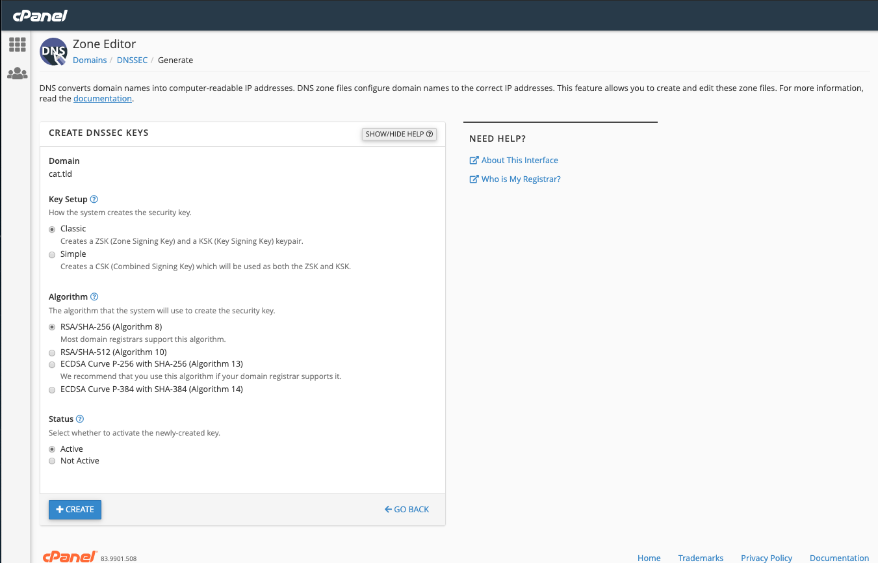Click the DNS Zone Editor icon
The height and width of the screenshot is (563, 878).
(x=53, y=52)
